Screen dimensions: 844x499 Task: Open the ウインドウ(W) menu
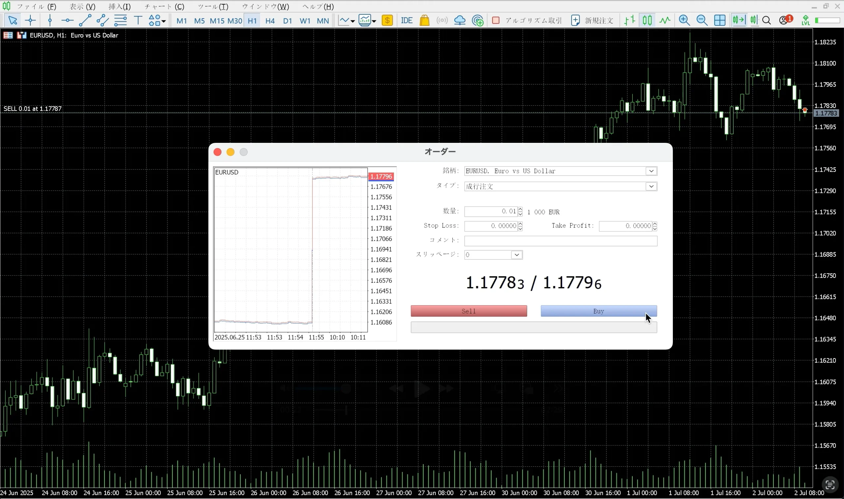pyautogui.click(x=265, y=7)
